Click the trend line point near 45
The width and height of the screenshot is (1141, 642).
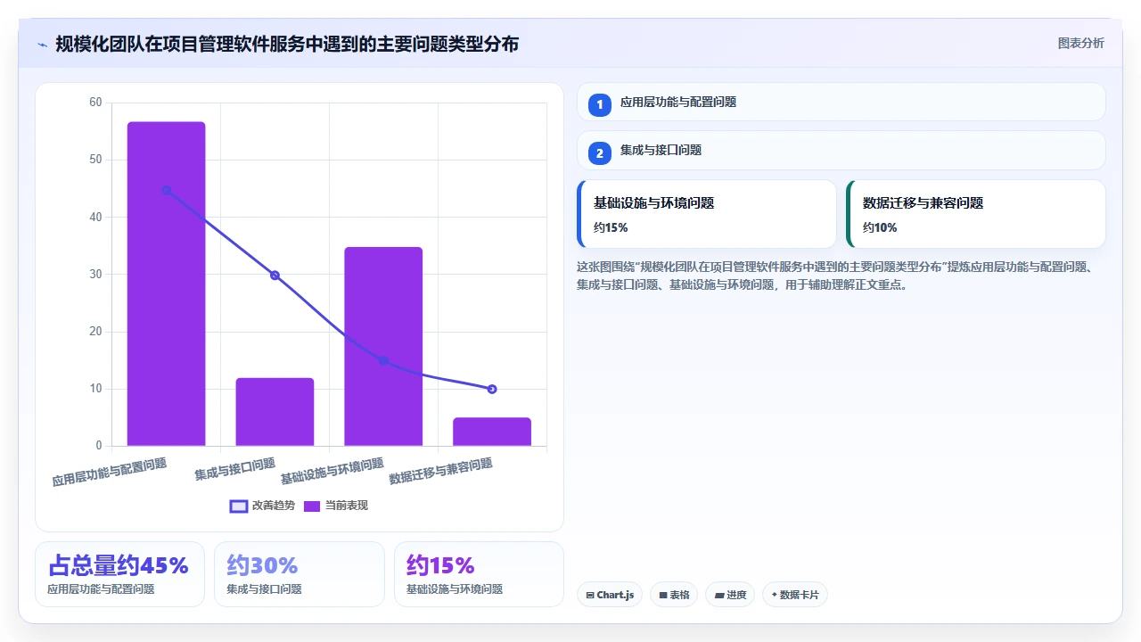point(166,190)
